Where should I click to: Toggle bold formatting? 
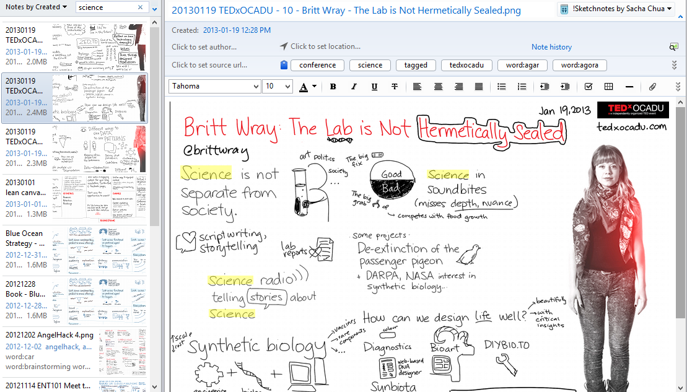(333, 87)
